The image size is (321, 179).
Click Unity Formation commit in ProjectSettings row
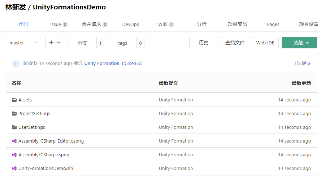coord(176,114)
